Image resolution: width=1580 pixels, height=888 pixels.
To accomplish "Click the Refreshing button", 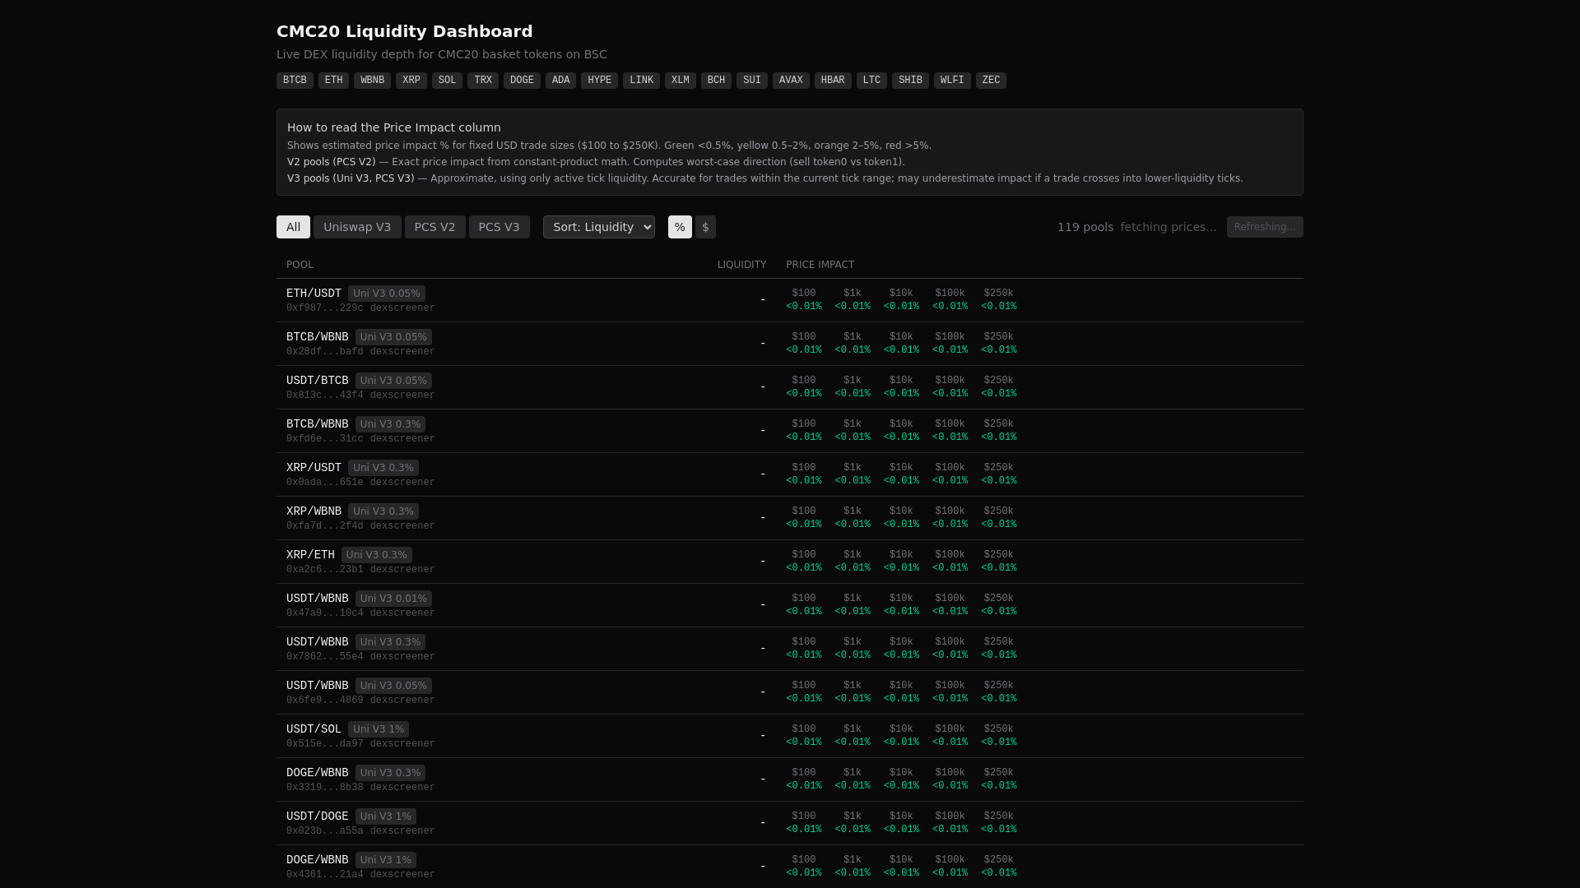I will click(1265, 227).
